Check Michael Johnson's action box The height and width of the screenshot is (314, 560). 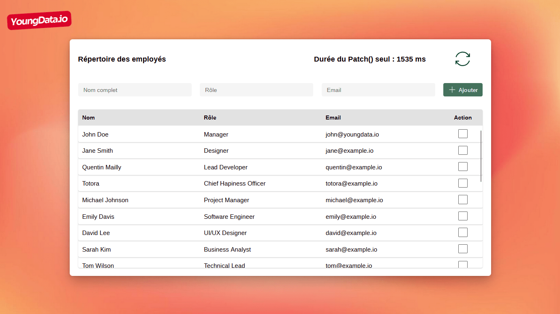click(463, 199)
